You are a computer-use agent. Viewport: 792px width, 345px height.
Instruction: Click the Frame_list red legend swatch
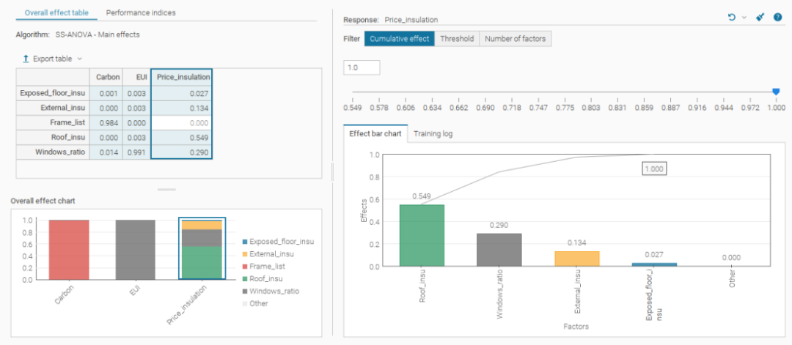tap(245, 267)
